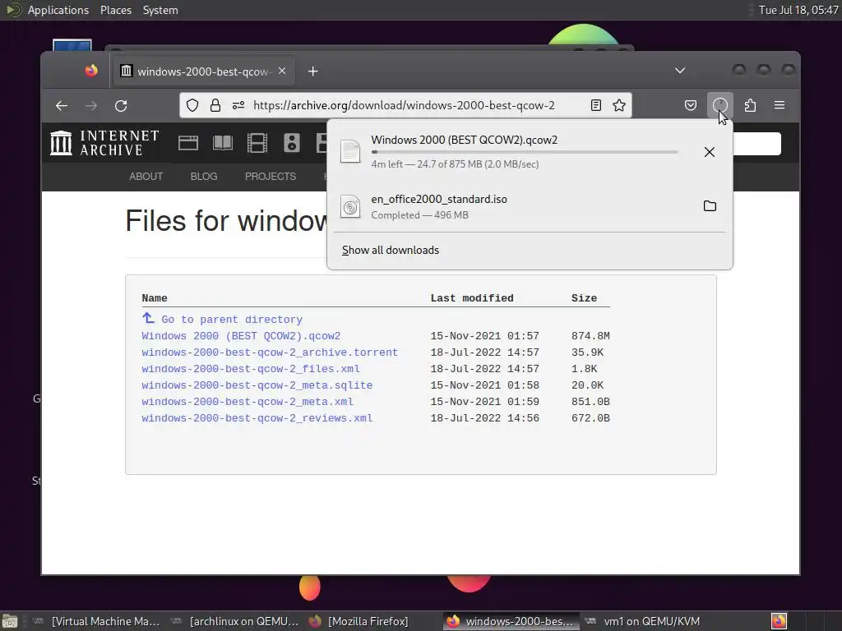This screenshot has height=631, width=842.
Task: Bookmark this page with the star
Action: pos(619,106)
